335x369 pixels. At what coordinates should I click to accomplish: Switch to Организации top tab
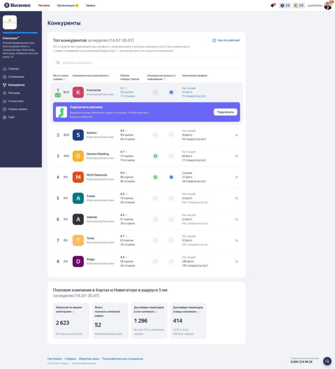67,5
